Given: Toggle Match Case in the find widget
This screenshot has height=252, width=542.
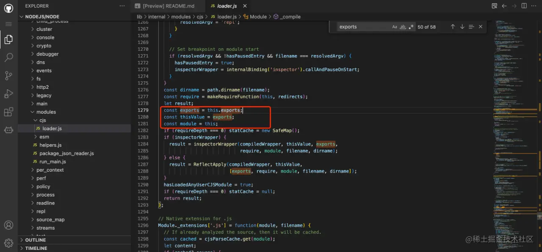Looking at the screenshot, I should (395, 27).
